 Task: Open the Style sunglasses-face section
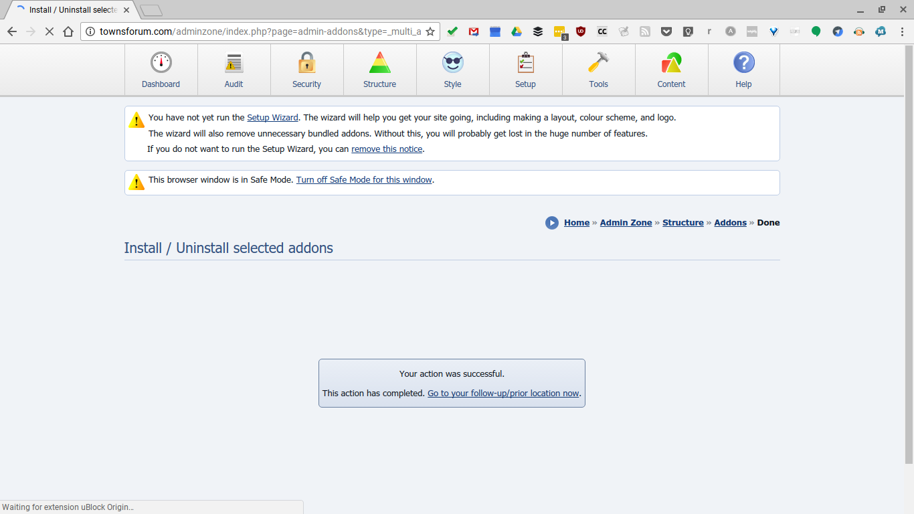(452, 70)
